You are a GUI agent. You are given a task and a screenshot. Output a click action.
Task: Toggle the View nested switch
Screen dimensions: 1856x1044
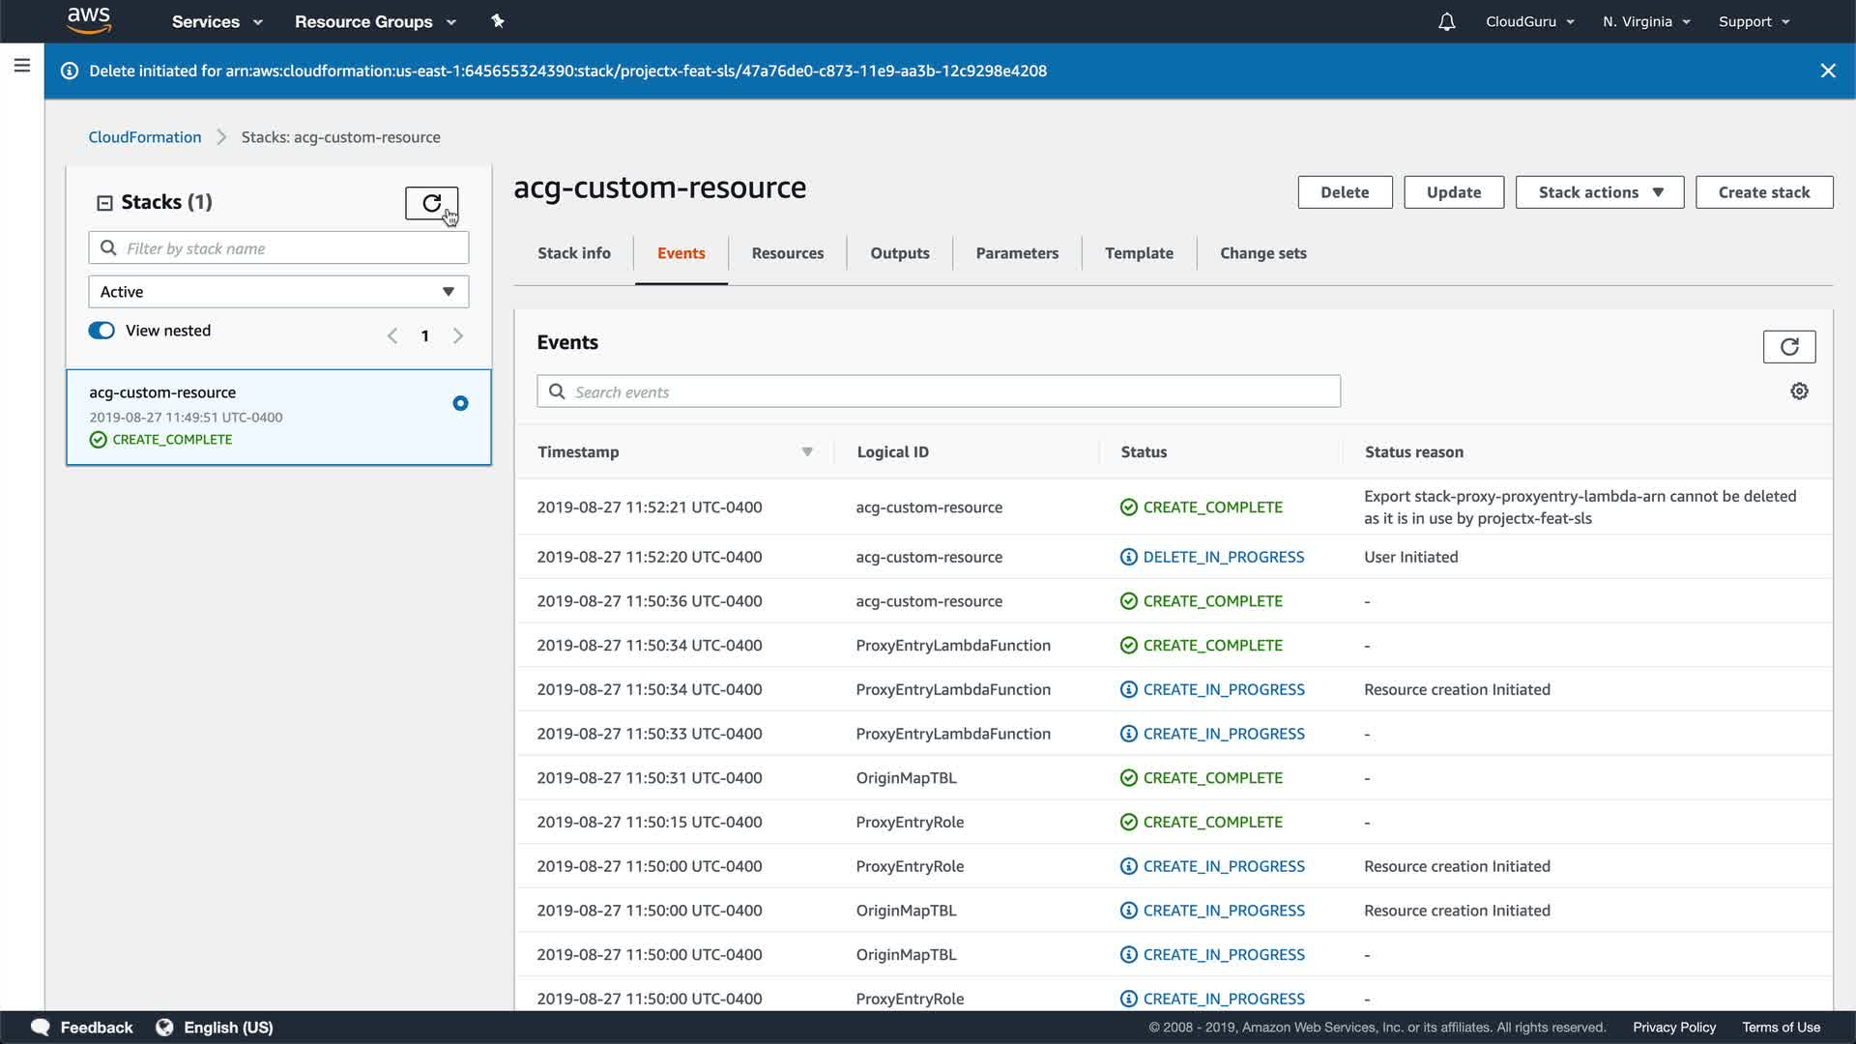[x=101, y=331]
